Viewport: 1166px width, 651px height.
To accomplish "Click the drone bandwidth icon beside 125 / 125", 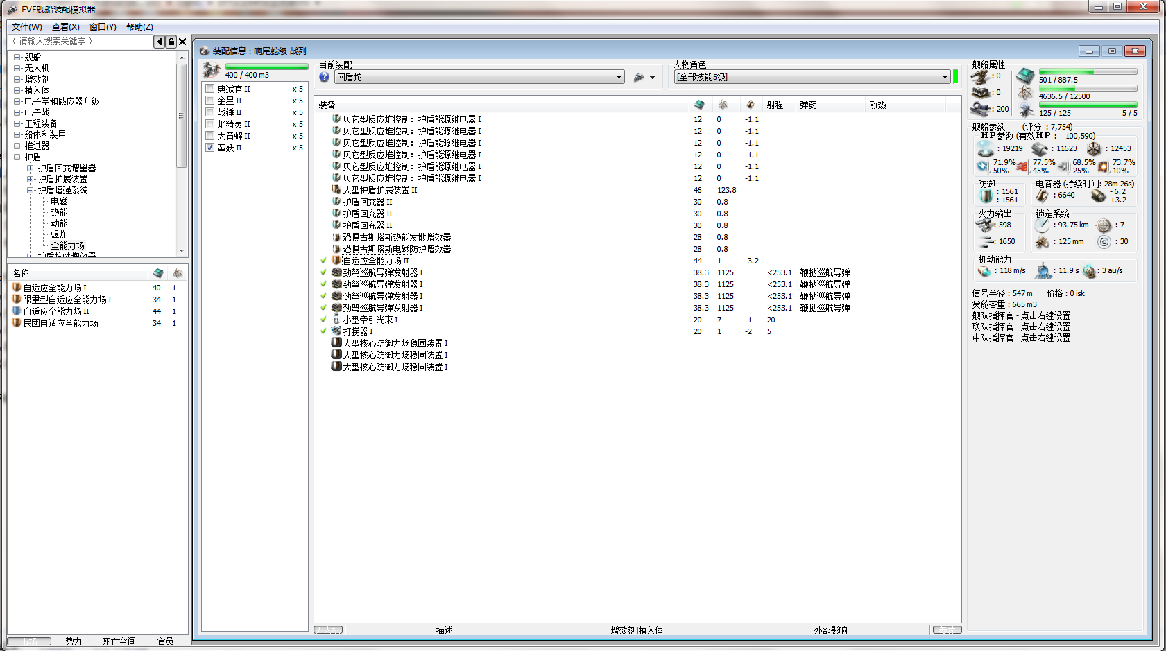I will 1027,110.
